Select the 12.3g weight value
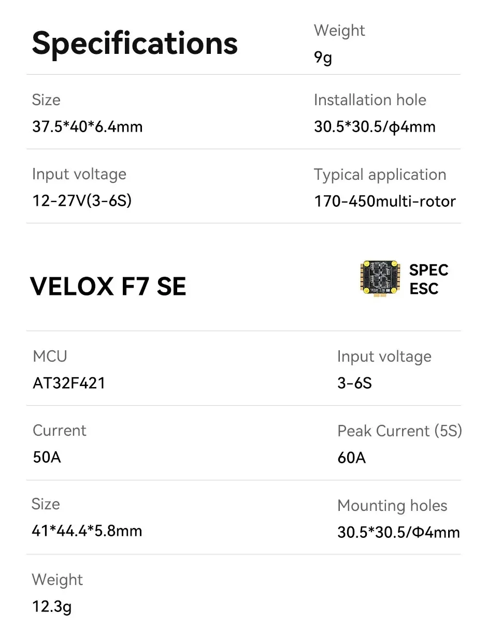 (x=52, y=606)
